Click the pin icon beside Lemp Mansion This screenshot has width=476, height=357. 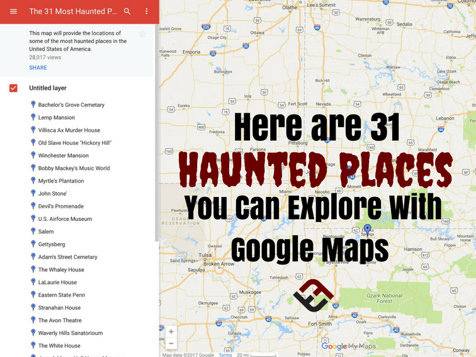pos(33,117)
